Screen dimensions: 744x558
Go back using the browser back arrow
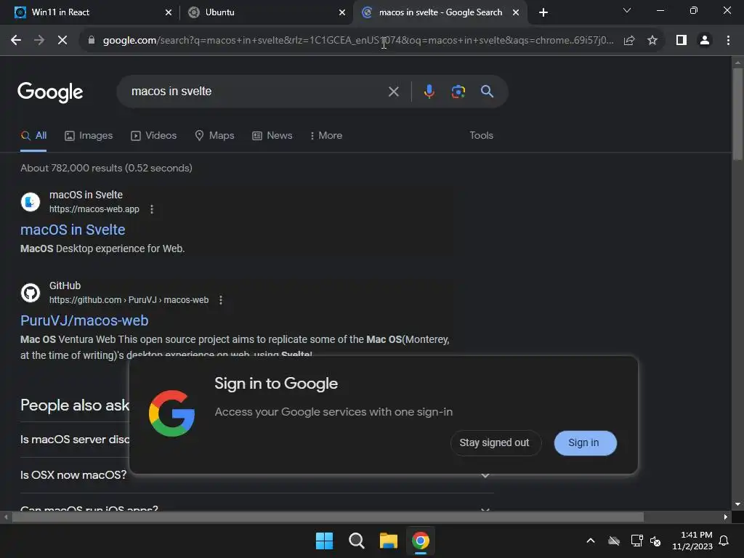16,41
